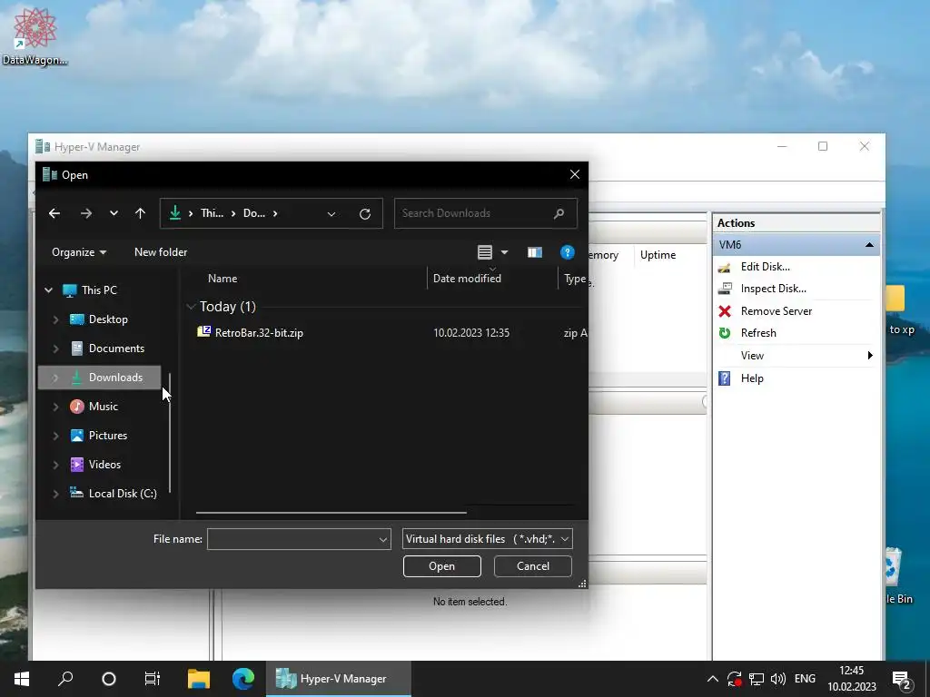Create a New folder

[161, 252]
